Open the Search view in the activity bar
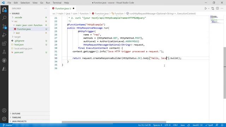 pyautogui.click(x=4, y=18)
